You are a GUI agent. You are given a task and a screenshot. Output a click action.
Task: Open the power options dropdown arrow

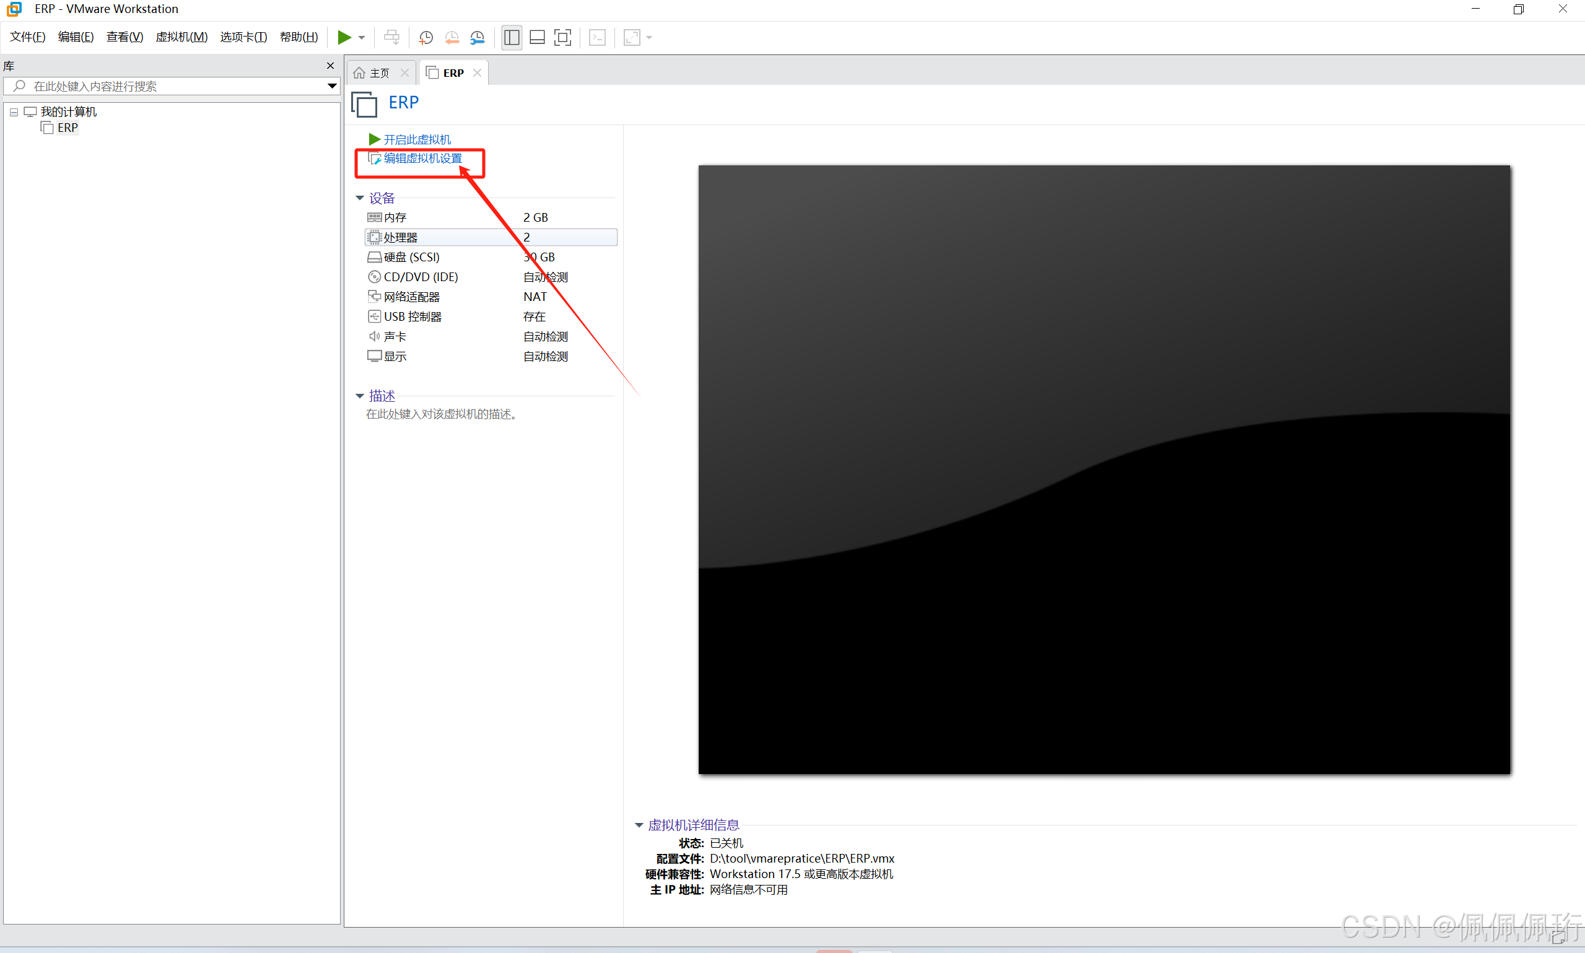[x=362, y=37]
